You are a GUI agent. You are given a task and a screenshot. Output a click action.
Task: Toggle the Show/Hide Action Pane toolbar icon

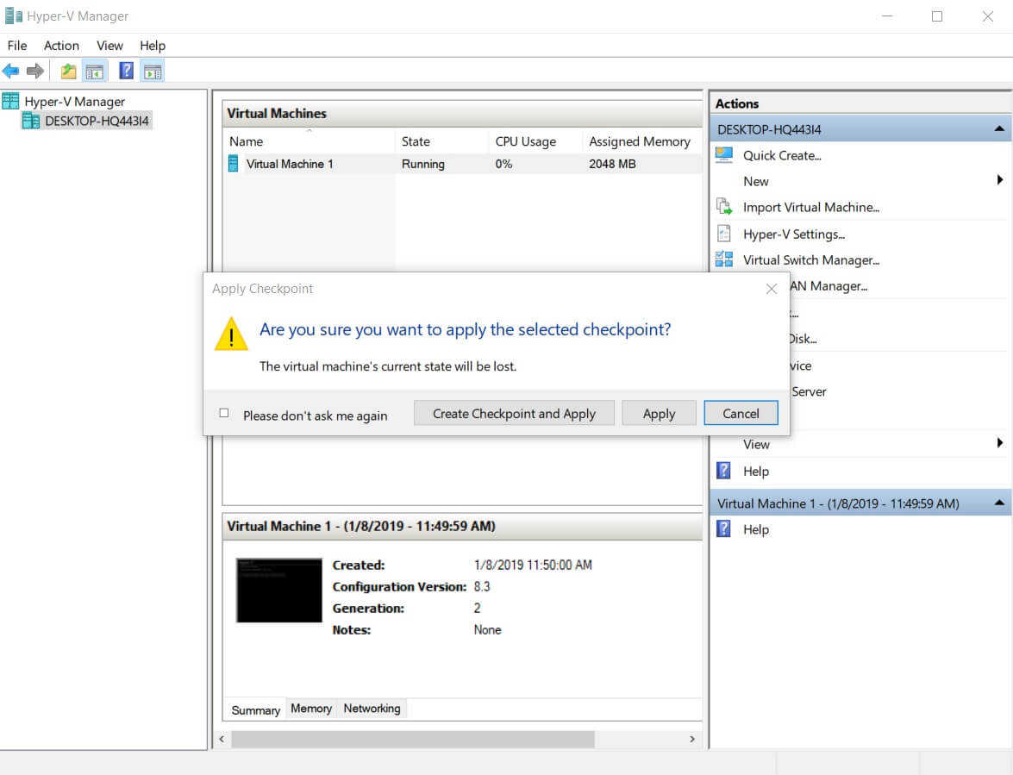click(x=153, y=72)
